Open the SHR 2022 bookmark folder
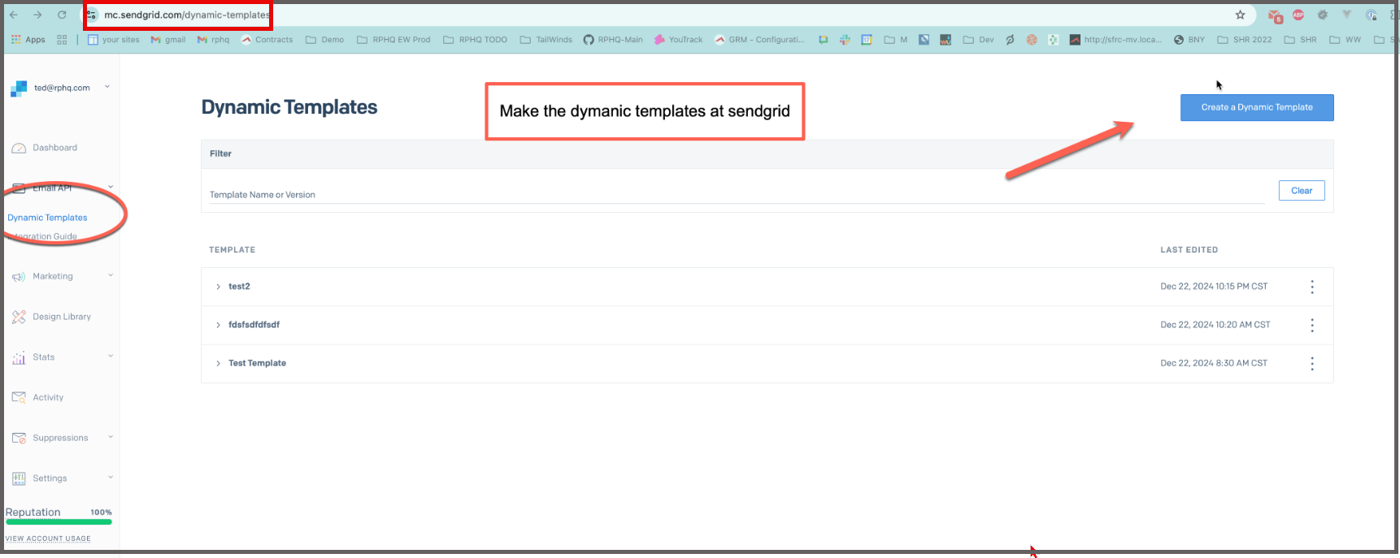This screenshot has width=1400, height=558. point(1244,40)
